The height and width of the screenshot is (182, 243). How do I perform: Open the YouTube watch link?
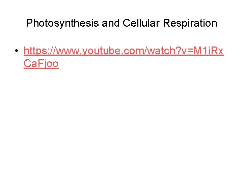click(124, 51)
